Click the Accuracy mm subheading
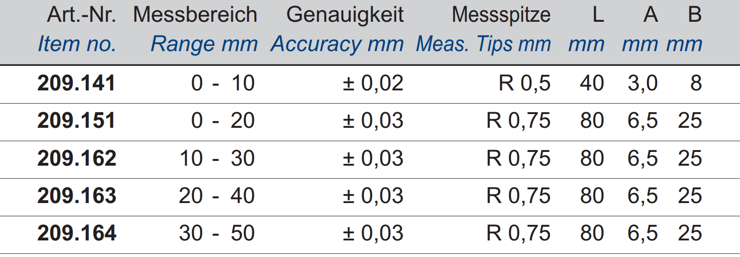The width and height of the screenshot is (740, 257). [337, 44]
